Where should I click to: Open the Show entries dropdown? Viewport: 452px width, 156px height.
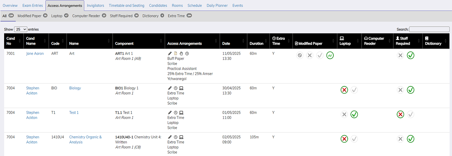pyautogui.click(x=21, y=29)
